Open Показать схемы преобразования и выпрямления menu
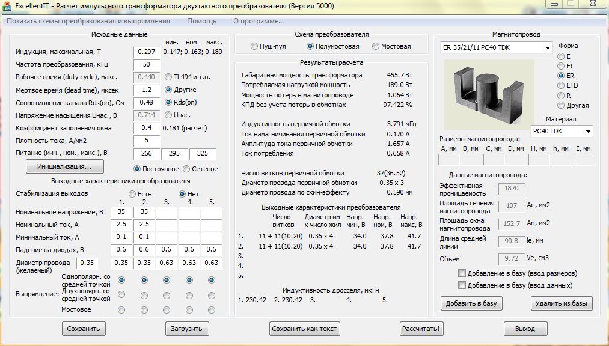This screenshot has width=609, height=346. tap(88, 21)
